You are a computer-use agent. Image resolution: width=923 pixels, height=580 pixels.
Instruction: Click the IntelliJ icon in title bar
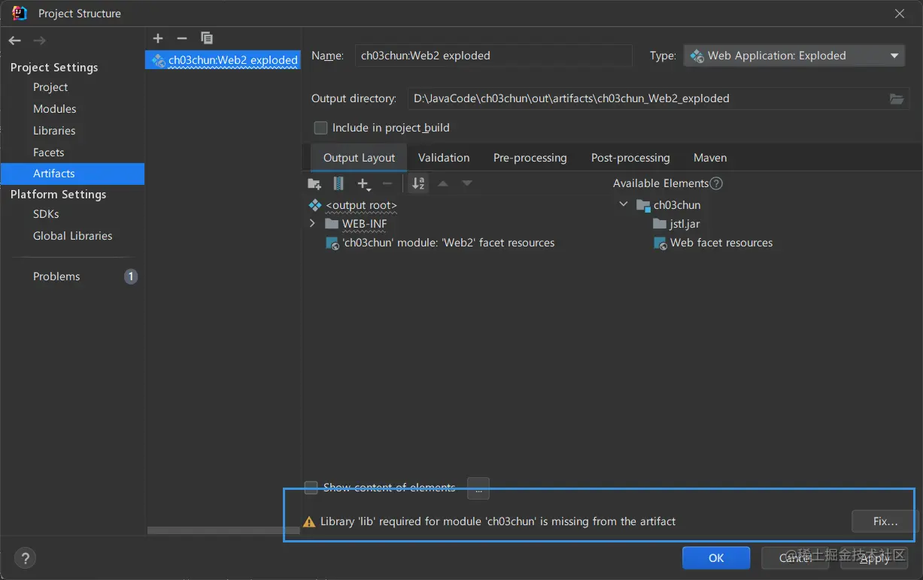(20, 13)
